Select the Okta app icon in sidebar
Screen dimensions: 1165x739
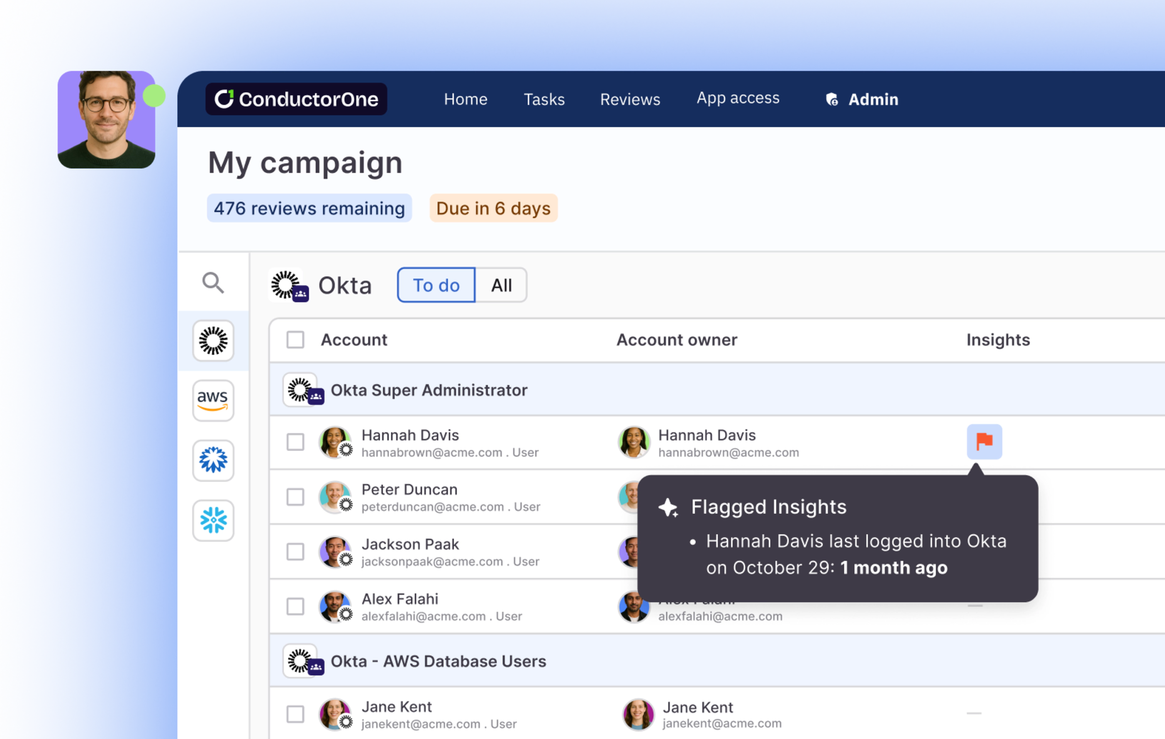[213, 340]
